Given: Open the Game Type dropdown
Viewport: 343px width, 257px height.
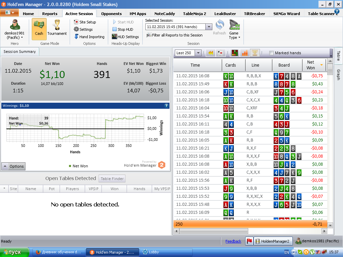Looking at the screenshot, I should 234,29.
